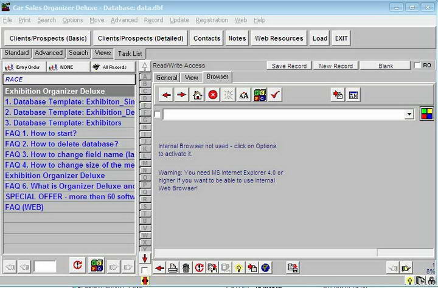Click the window layout icon in the browser toolbar

353,95
